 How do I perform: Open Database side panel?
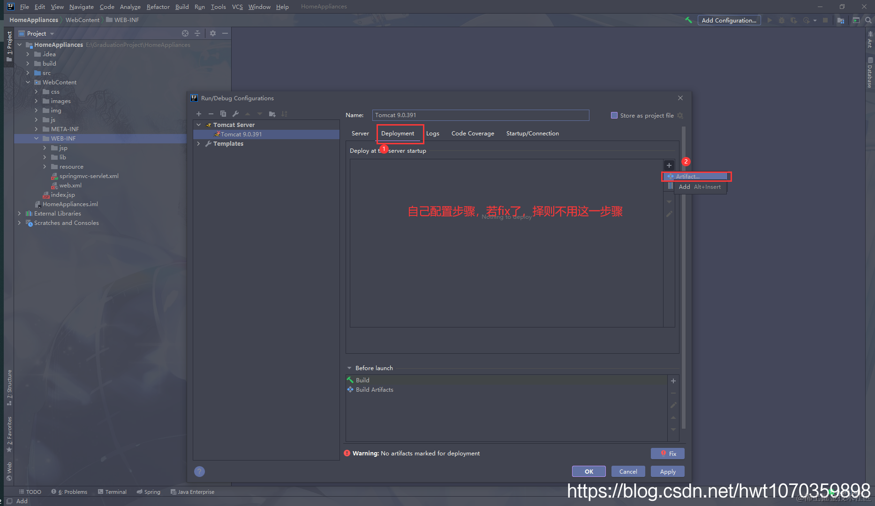coord(870,73)
